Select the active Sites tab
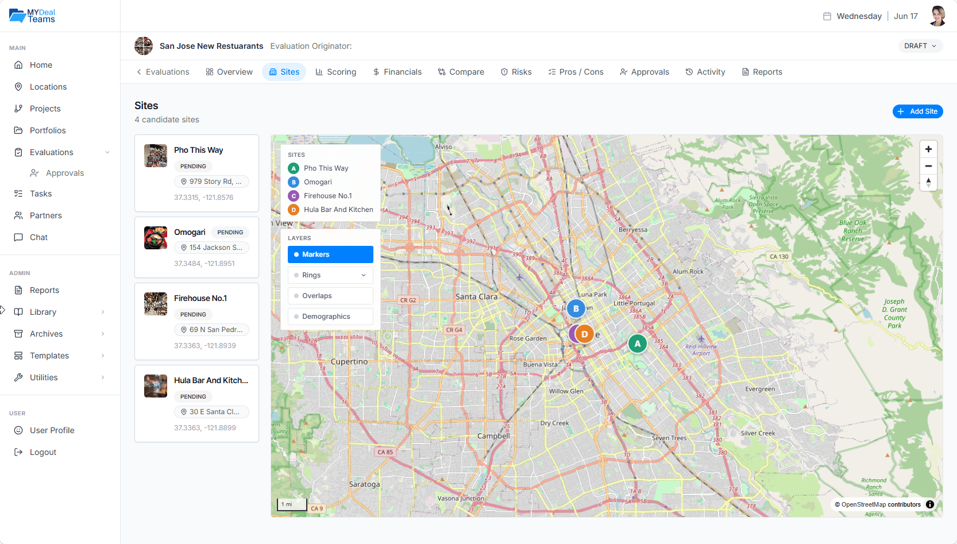The height and width of the screenshot is (544, 957). click(284, 72)
